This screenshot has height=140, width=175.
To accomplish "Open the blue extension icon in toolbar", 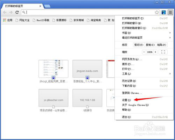I will [x=163, y=12].
